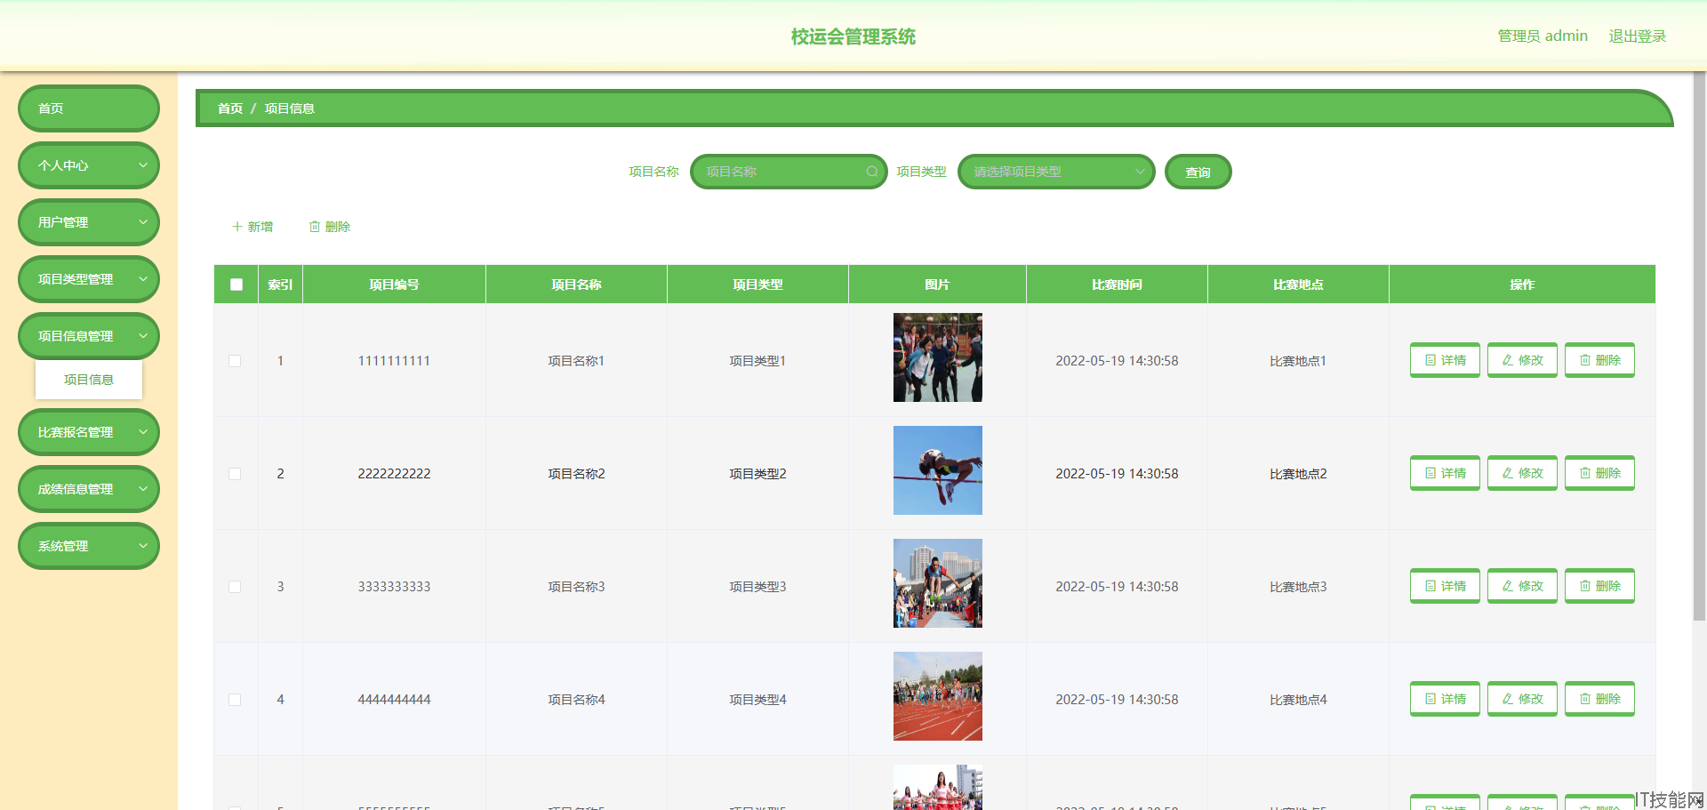Image resolution: width=1707 pixels, height=810 pixels.
Task: Click 删除 button for row 项目名称2
Action: pyautogui.click(x=1599, y=473)
